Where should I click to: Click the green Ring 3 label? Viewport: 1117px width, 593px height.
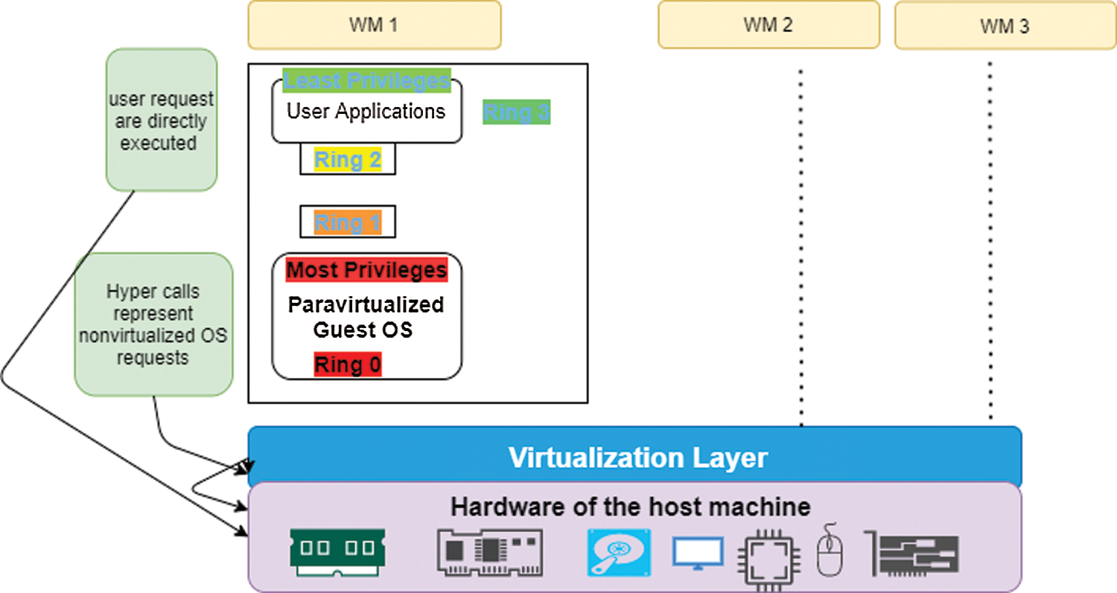[516, 112]
